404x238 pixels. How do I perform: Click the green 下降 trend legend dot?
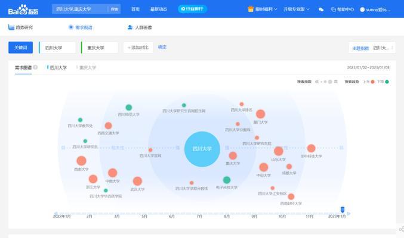tap(387, 82)
